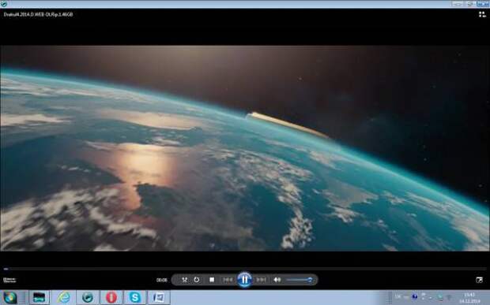The height and width of the screenshot is (305, 490).
Task: Pause the video with the round blue button
Action: click(x=245, y=280)
